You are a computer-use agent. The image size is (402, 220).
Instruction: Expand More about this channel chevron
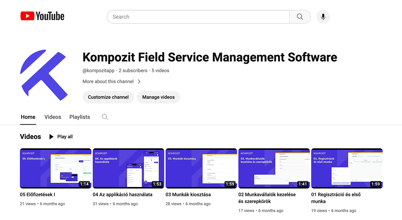click(139, 81)
